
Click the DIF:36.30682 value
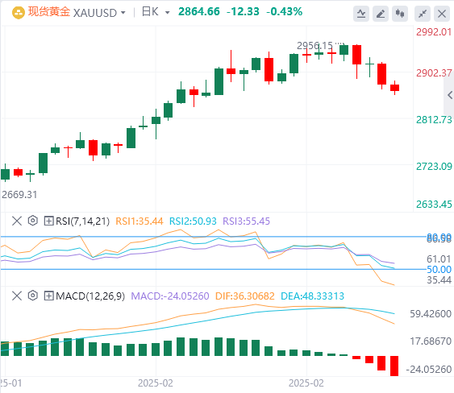[245, 296]
